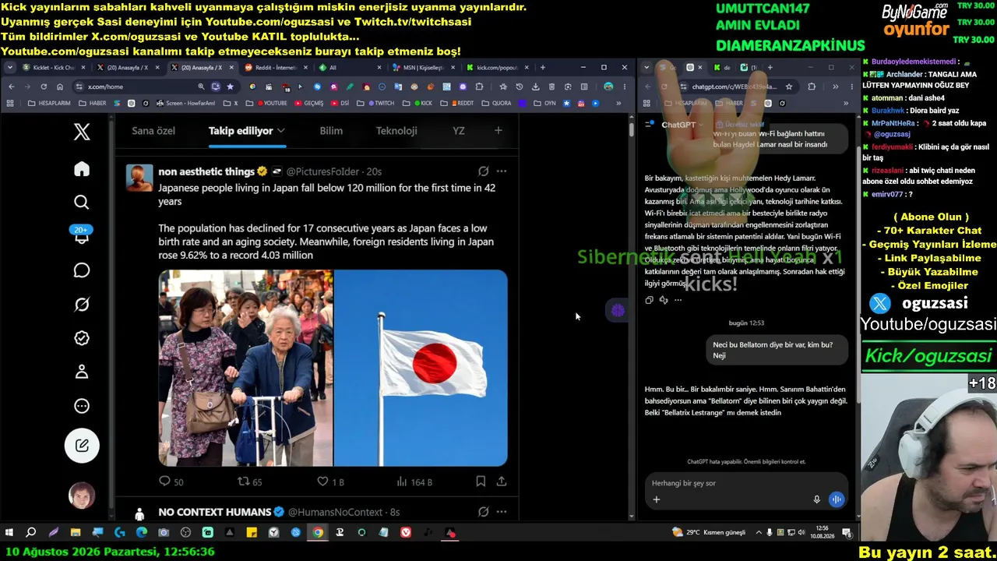Open Windows taskbar search
997x561 pixels.
pos(31,533)
